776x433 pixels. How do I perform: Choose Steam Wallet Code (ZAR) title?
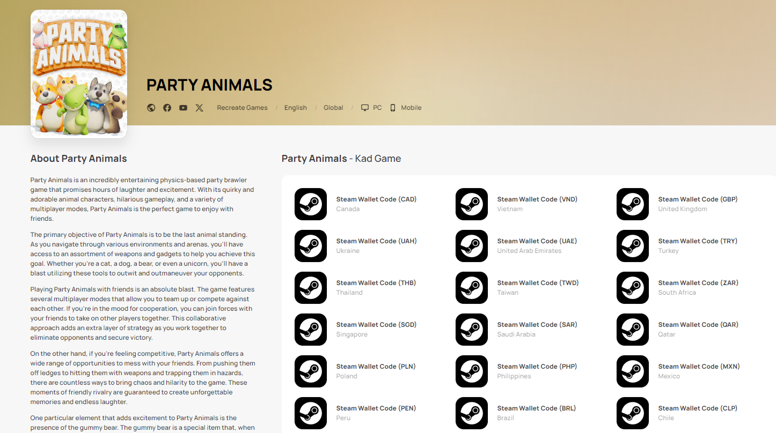(698, 283)
